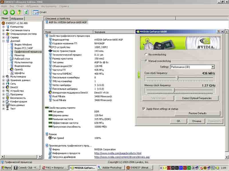Collapse the Дисплей tree node
229x171 pixels.
(x=3, y=41)
